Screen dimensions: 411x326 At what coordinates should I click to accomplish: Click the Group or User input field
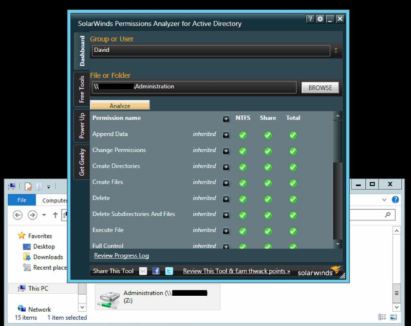(211, 50)
